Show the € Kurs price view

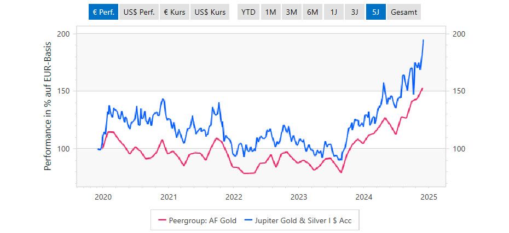[x=175, y=13]
